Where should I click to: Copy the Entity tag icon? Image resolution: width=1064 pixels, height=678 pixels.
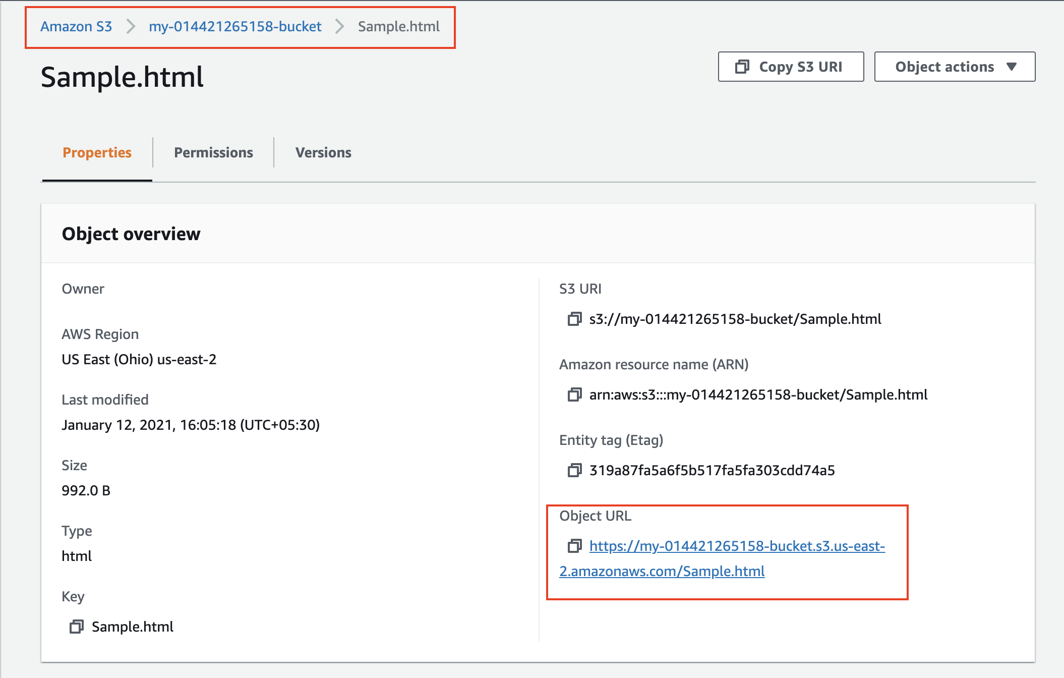(x=574, y=470)
